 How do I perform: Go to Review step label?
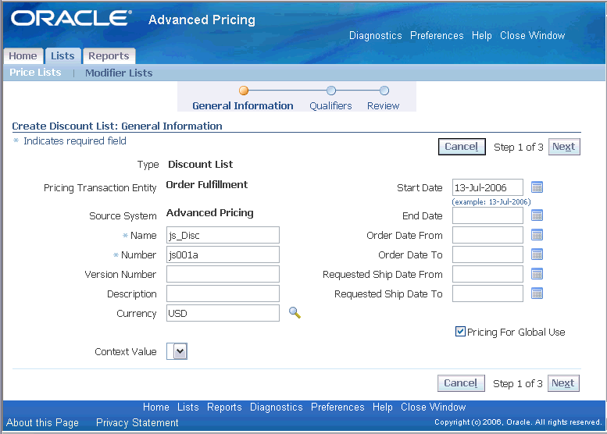click(x=384, y=106)
